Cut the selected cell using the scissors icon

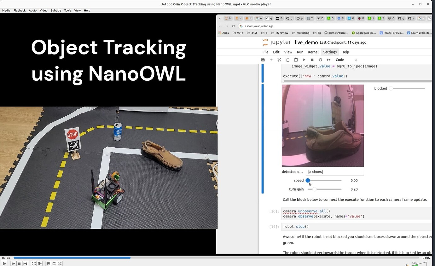(x=279, y=60)
